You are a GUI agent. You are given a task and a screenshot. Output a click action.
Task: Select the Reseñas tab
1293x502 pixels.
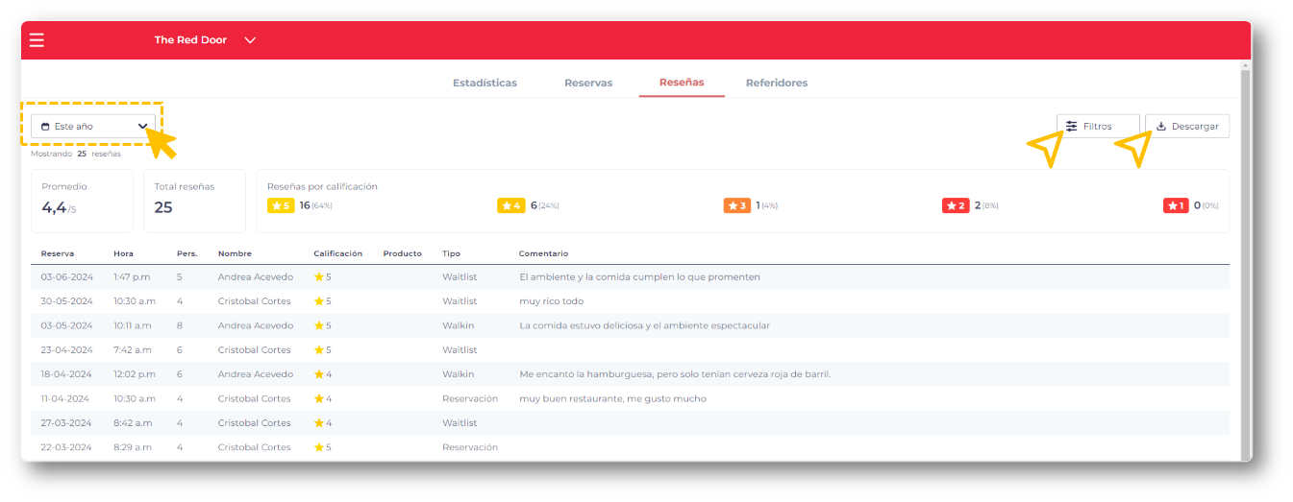click(682, 83)
